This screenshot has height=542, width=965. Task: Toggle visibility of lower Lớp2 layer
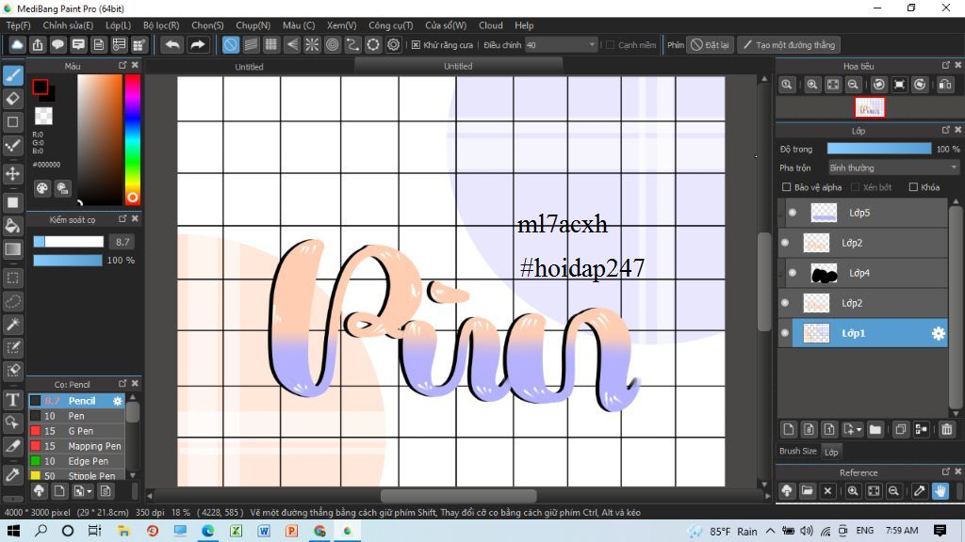(785, 303)
